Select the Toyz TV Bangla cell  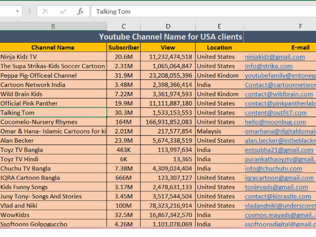pyautogui.click(x=53, y=150)
